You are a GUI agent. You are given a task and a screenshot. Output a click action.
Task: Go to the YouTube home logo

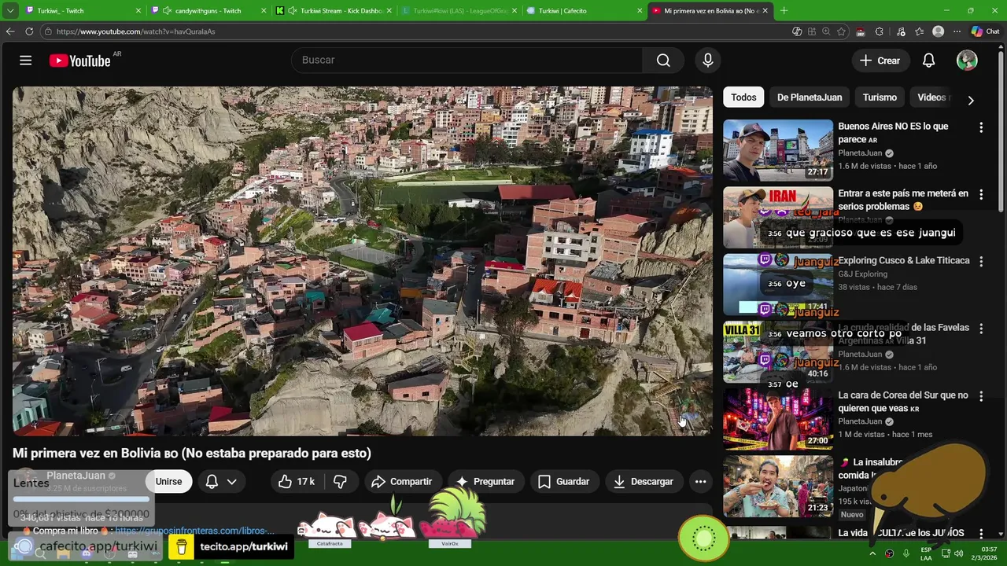tap(80, 61)
